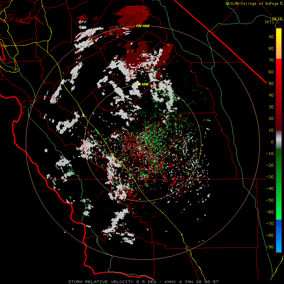Screen dimensions: 284x284
Task: Click the 20 value on velocity scale
Action: [x=271, y=119]
